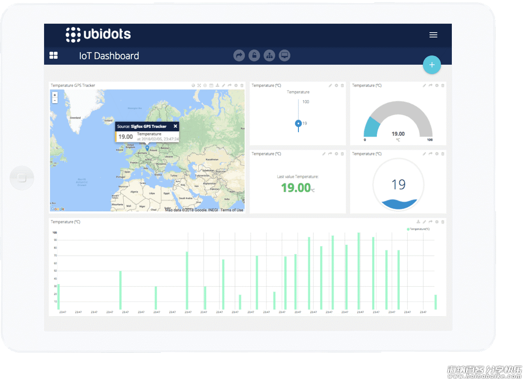Open settings gear on the bar chart widget
This screenshot has height=381, width=525.
(x=436, y=222)
